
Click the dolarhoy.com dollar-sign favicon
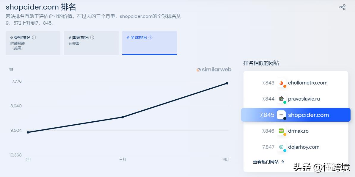pos(281,147)
